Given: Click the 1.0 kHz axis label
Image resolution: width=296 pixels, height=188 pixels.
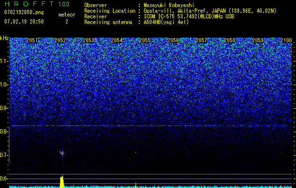Looking at the screenshot, I should (x=4, y=85).
